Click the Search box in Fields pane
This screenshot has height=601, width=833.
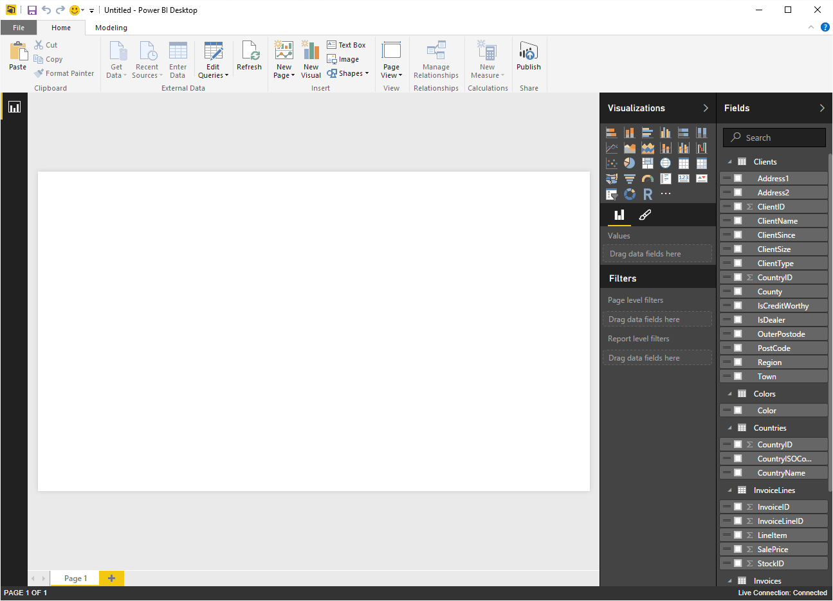coord(774,138)
